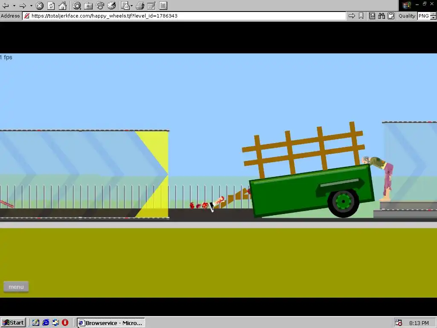
Task: Open the Forward history dropdown arrow
Action: [31, 6]
